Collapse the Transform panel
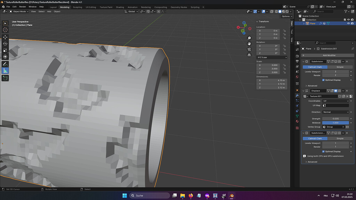 (x=257, y=22)
